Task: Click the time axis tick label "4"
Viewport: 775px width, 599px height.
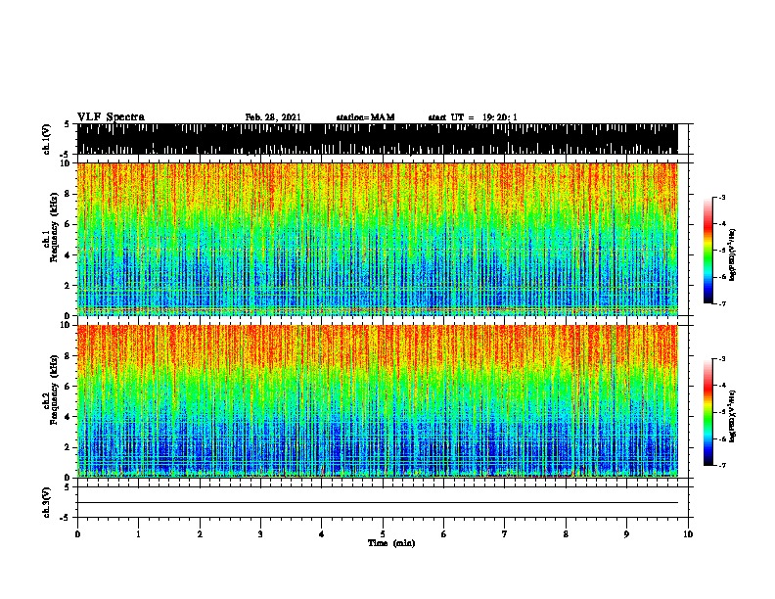Action: (322, 534)
